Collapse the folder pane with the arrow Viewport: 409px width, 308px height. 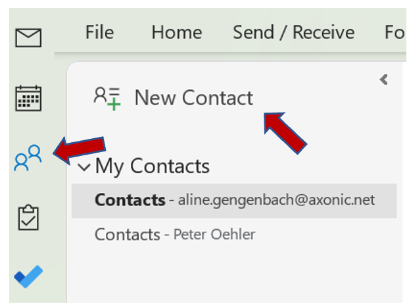[384, 80]
